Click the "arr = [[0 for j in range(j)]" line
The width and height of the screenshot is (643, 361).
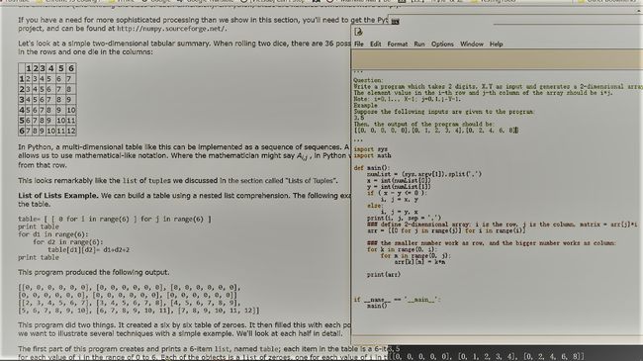pyautogui.click(x=446, y=230)
